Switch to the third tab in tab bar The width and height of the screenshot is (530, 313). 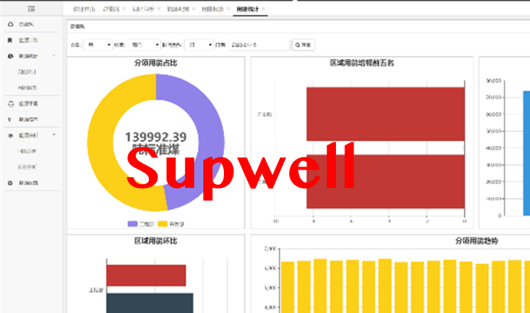coord(143,9)
